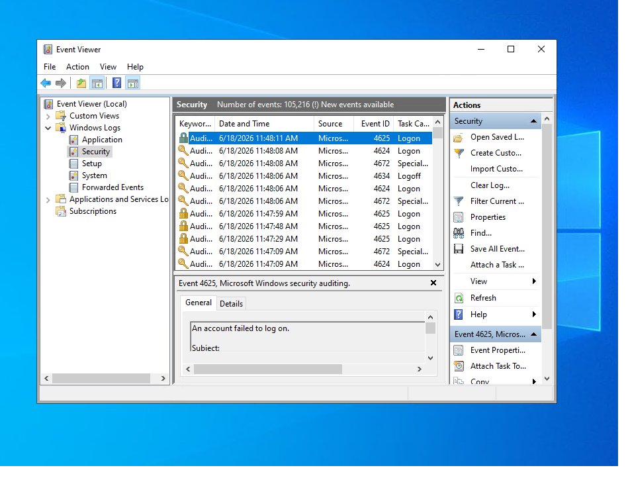Select the 11:47:48 AM event 4625 row
Screen dimensions: 630x482
[305, 226]
